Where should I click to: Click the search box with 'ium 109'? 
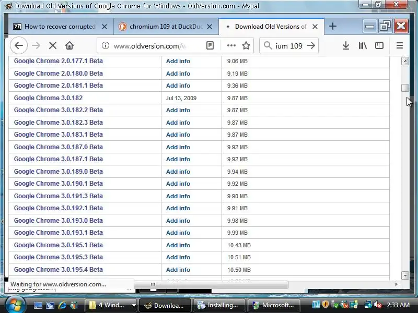click(x=289, y=46)
